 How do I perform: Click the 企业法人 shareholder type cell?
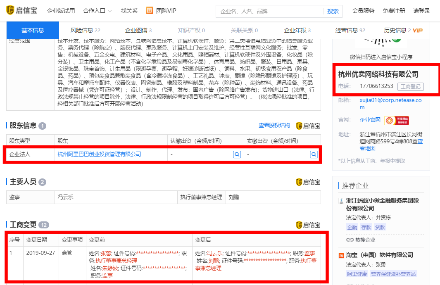point(31,154)
